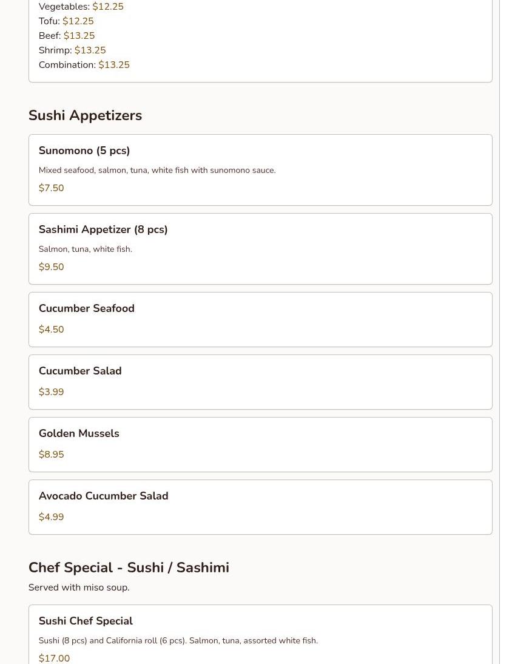Click the Sunomono (5 pcs) item title
The height and width of the screenshot is (664, 512).
(84, 151)
